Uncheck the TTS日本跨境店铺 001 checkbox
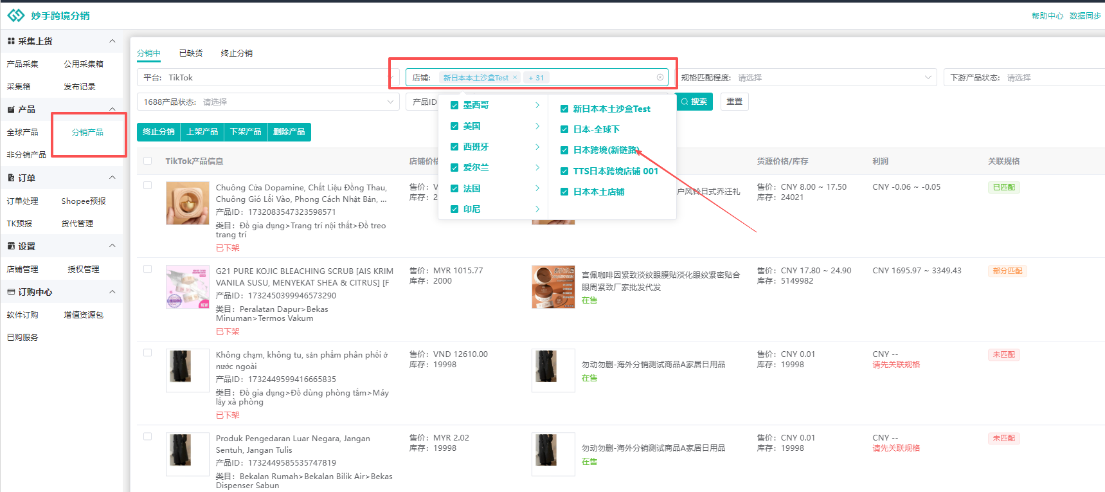This screenshot has height=492, width=1105. click(x=564, y=171)
